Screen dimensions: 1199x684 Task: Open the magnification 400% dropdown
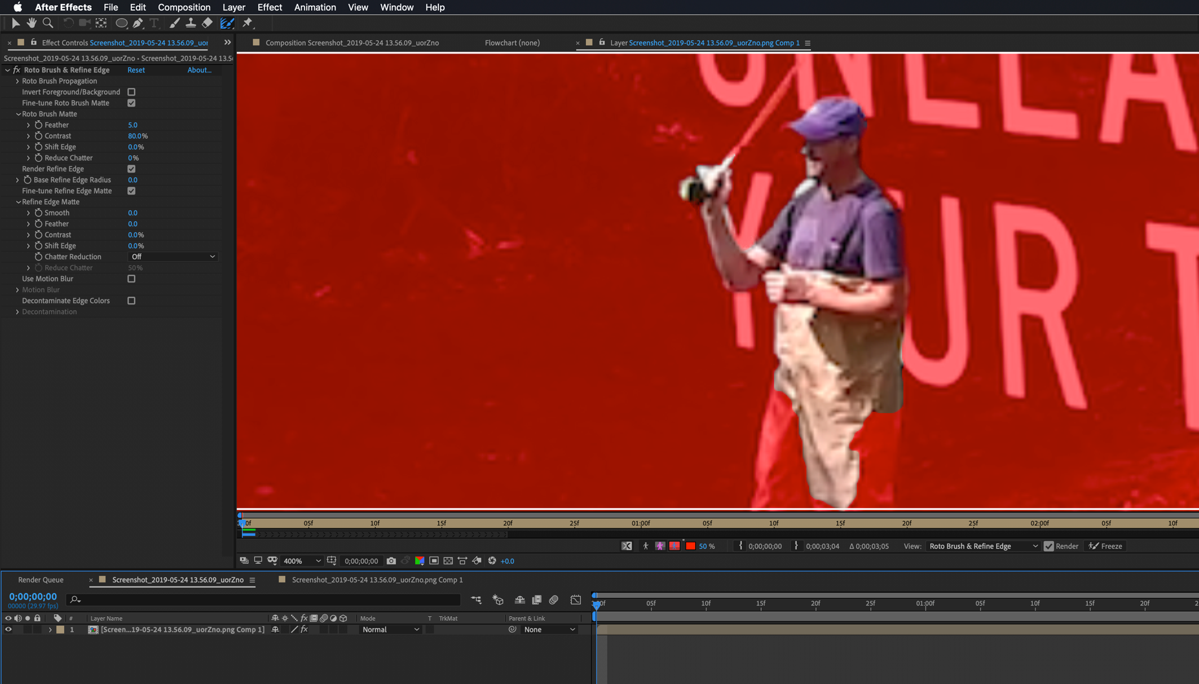(x=302, y=561)
